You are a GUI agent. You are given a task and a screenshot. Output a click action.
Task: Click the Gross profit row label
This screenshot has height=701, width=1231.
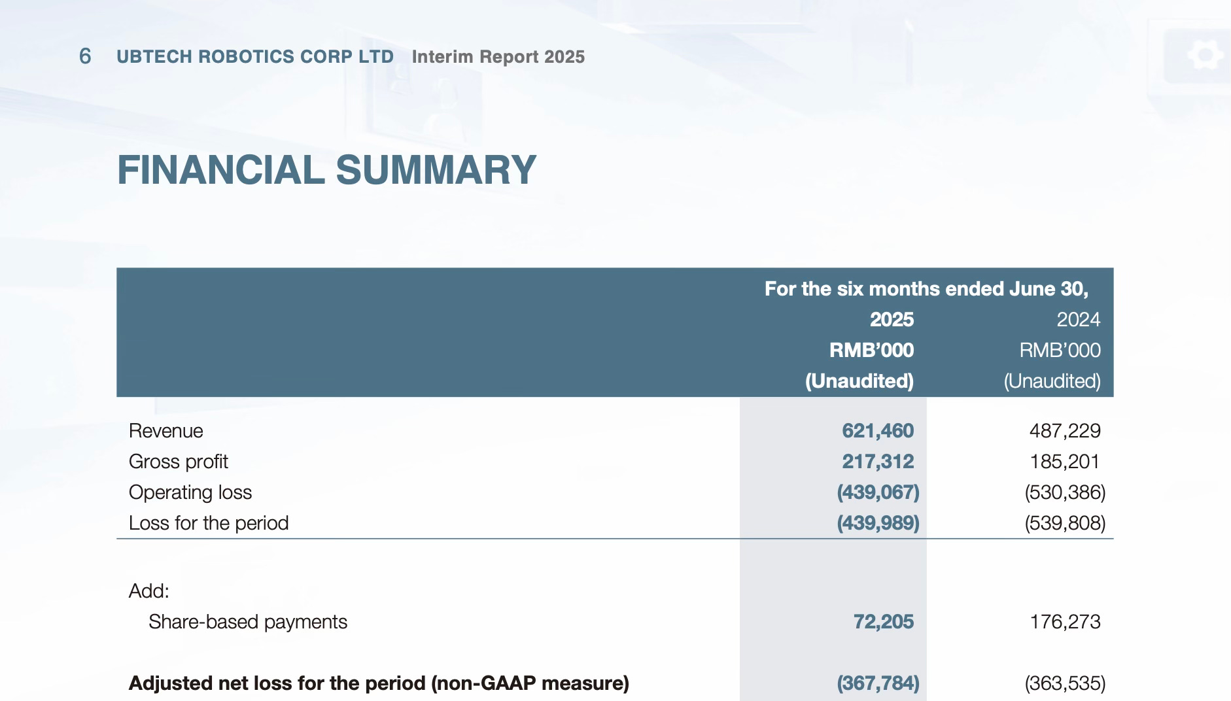click(x=179, y=462)
